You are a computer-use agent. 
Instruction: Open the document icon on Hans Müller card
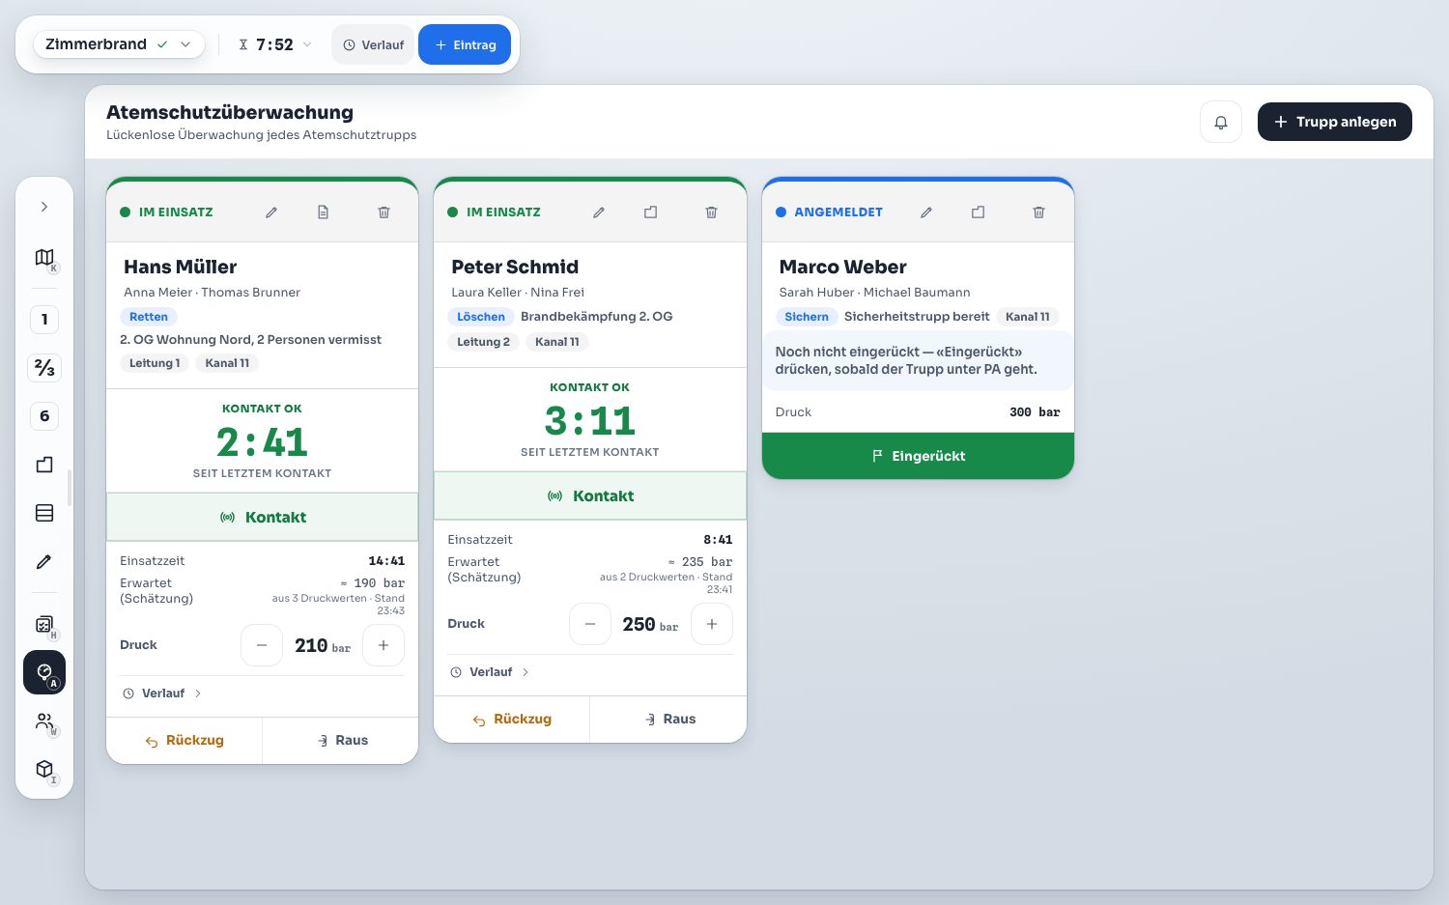(x=324, y=212)
